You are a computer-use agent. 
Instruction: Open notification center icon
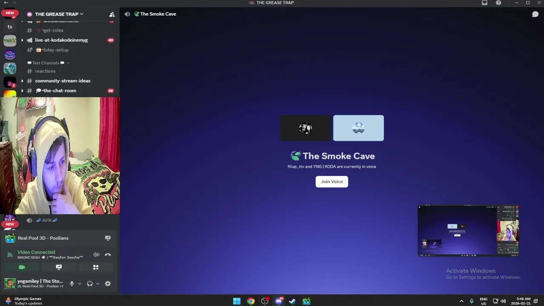536,301
